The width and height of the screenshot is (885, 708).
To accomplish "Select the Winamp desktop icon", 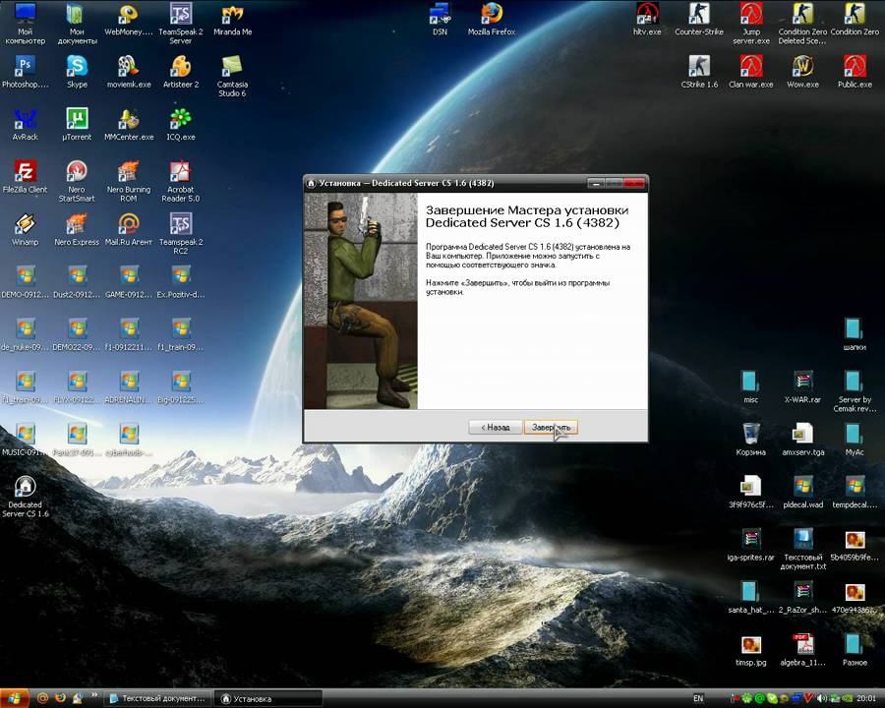I will tap(25, 230).
